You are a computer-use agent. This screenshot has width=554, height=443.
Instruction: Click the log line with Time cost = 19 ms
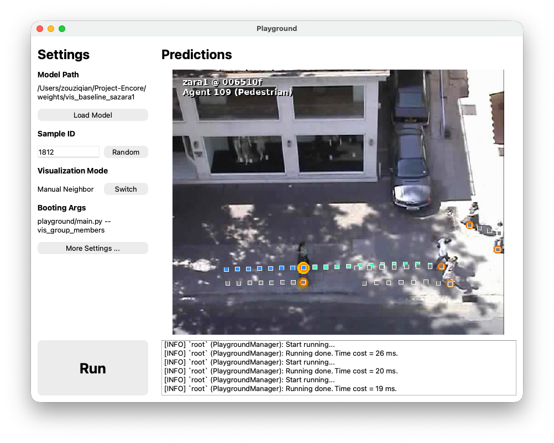280,389
